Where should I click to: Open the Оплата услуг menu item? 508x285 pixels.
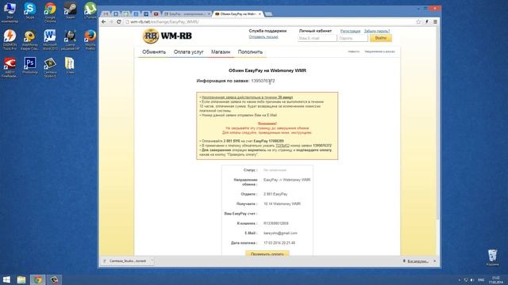189,52
